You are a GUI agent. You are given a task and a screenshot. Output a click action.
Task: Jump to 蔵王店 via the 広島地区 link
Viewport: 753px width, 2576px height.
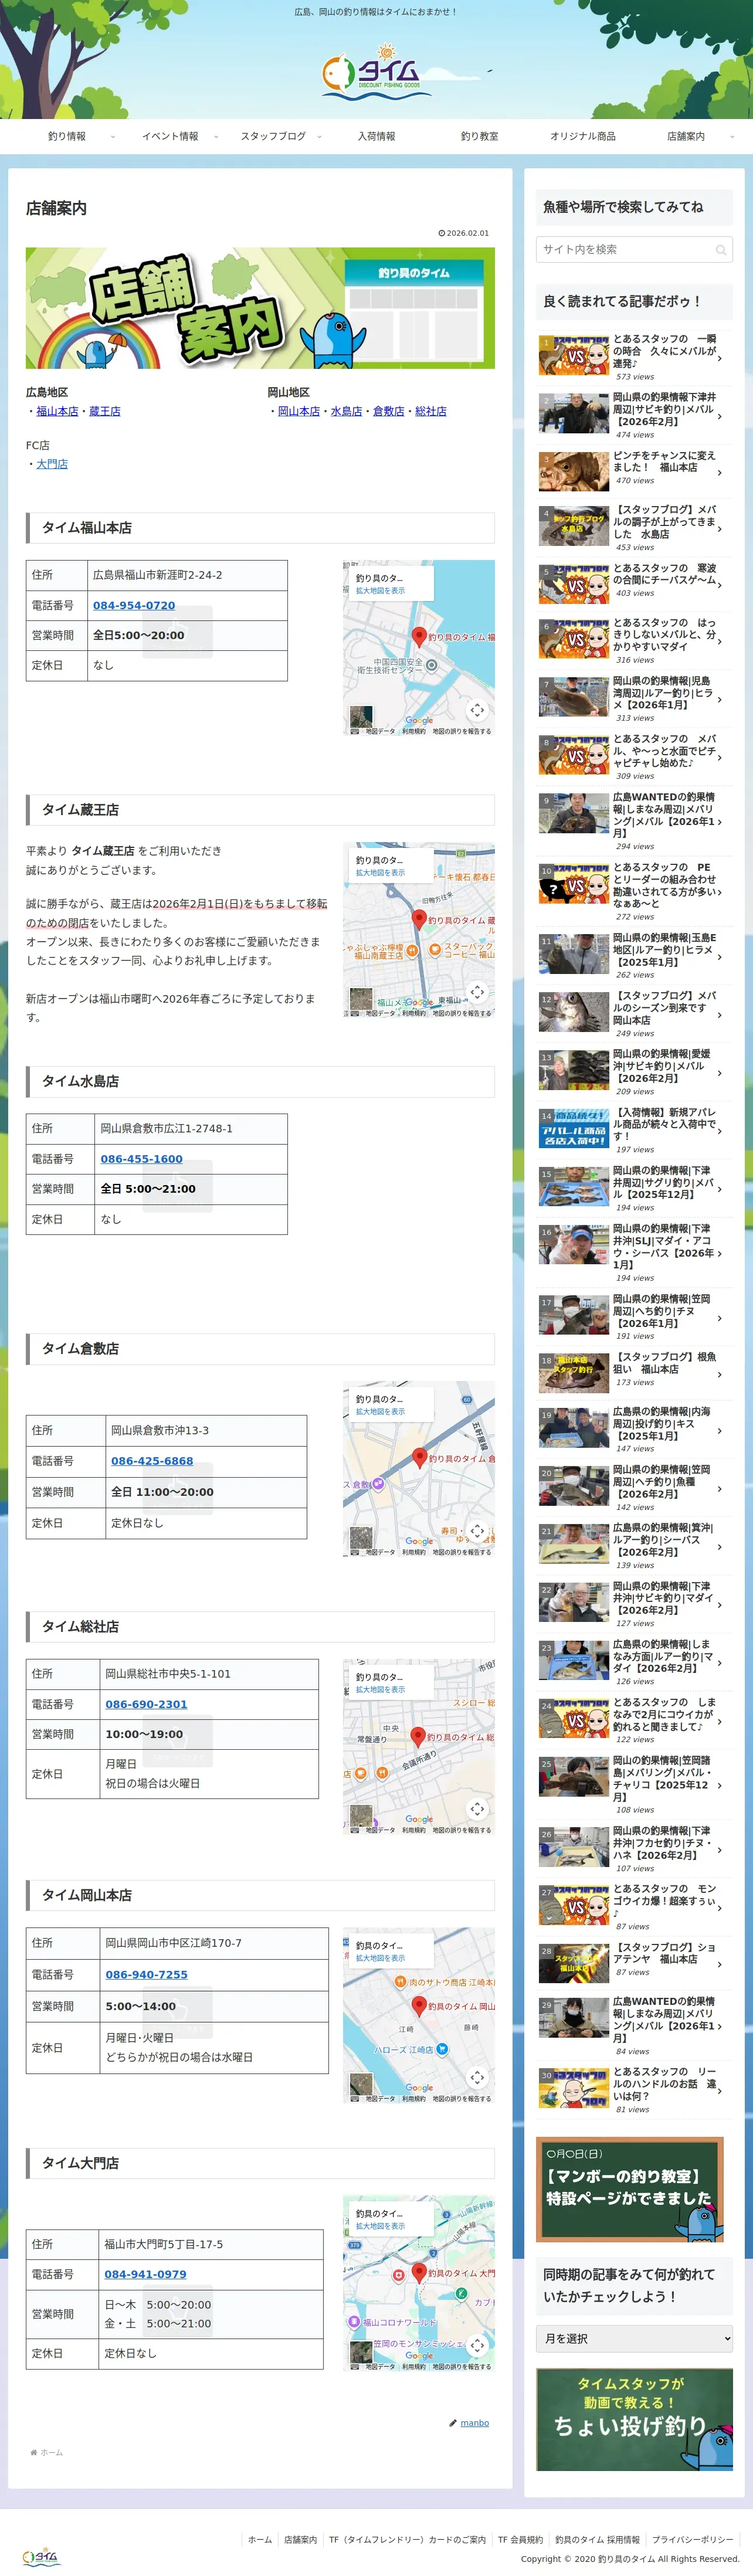point(105,411)
